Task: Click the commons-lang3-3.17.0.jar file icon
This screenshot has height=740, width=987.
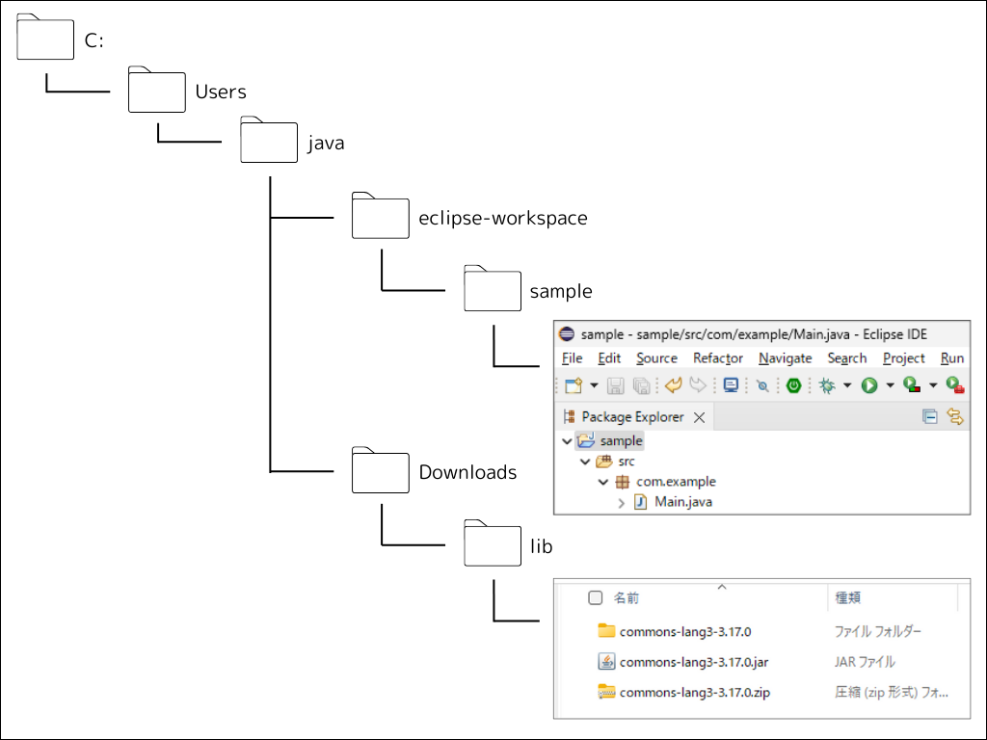Action: [x=606, y=661]
